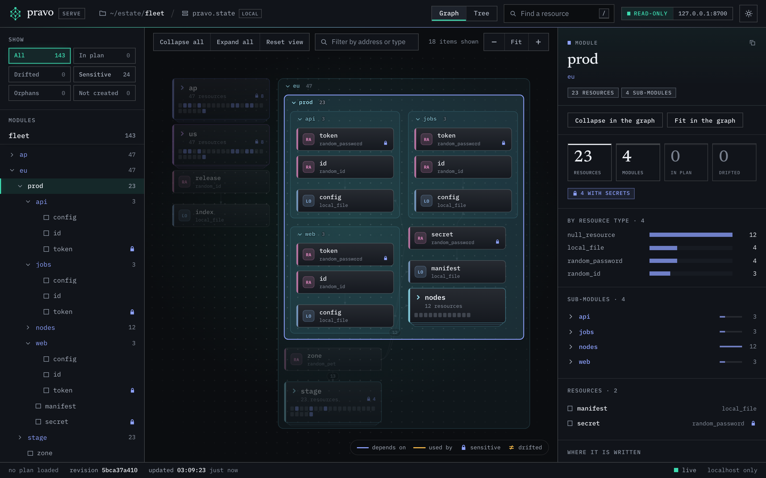
Task: Click Collapse in the graph
Action: tap(615, 121)
